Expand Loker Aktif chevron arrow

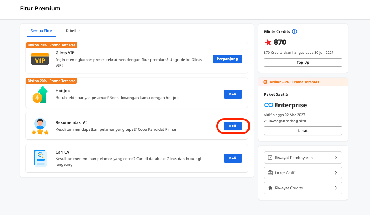[336, 173]
